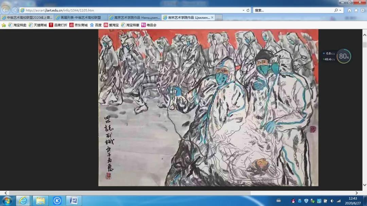367x206 pixels.
Task: Click the 搜索 search input box
Action: click(x=292, y=10)
